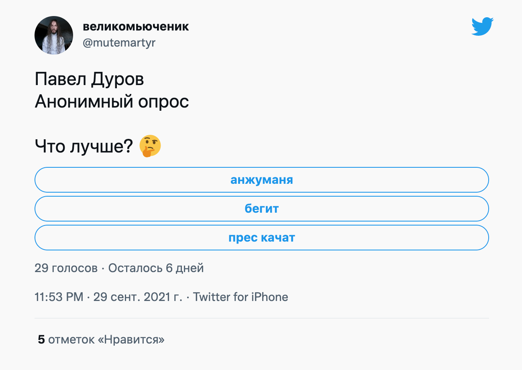
Task: Click the Павел Дуров tweet line
Action: [90, 79]
